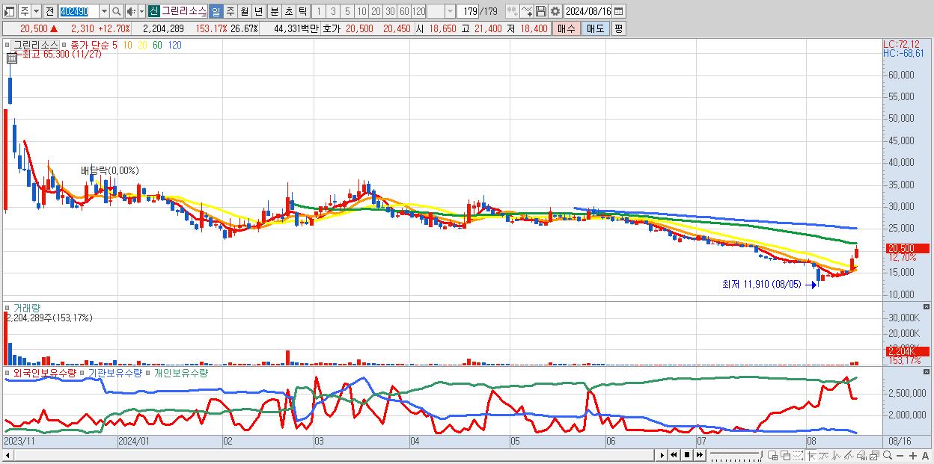Click the green 신 badge icon
The image size is (934, 464).
pyautogui.click(x=153, y=11)
